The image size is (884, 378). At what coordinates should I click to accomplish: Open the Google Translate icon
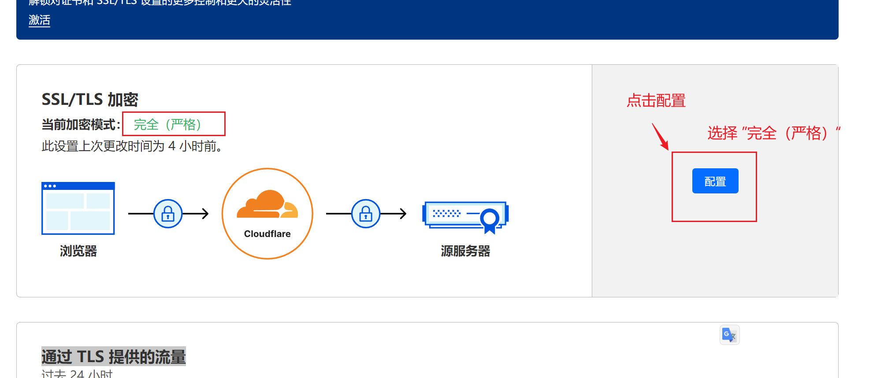(x=729, y=335)
